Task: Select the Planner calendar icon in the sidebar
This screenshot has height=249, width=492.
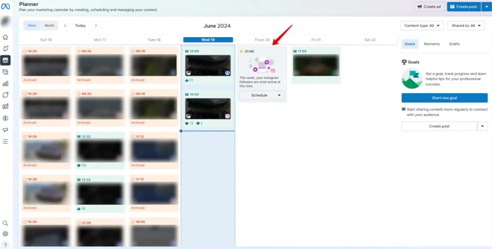Action: coord(5,60)
